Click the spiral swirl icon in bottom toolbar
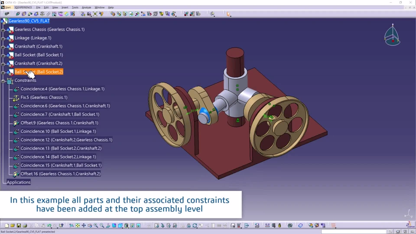The image size is (416, 234). tap(290, 225)
